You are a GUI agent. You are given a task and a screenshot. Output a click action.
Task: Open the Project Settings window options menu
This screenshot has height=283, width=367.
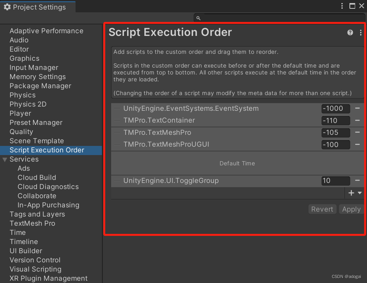(x=342, y=6)
